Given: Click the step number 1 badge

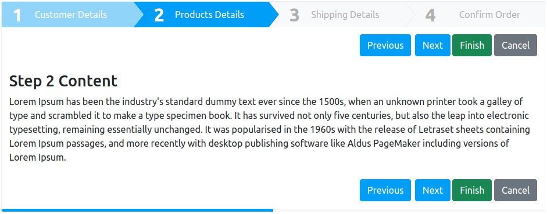Looking at the screenshot, I should click(x=17, y=15).
